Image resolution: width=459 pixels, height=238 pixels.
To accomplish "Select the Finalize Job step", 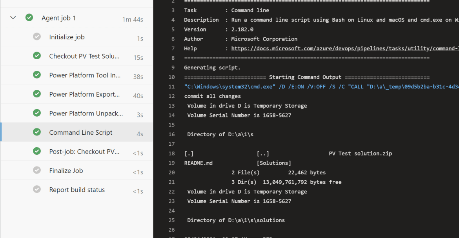I will [76, 170].
